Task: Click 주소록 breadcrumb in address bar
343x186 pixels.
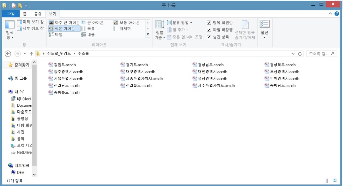Action: 83,53
